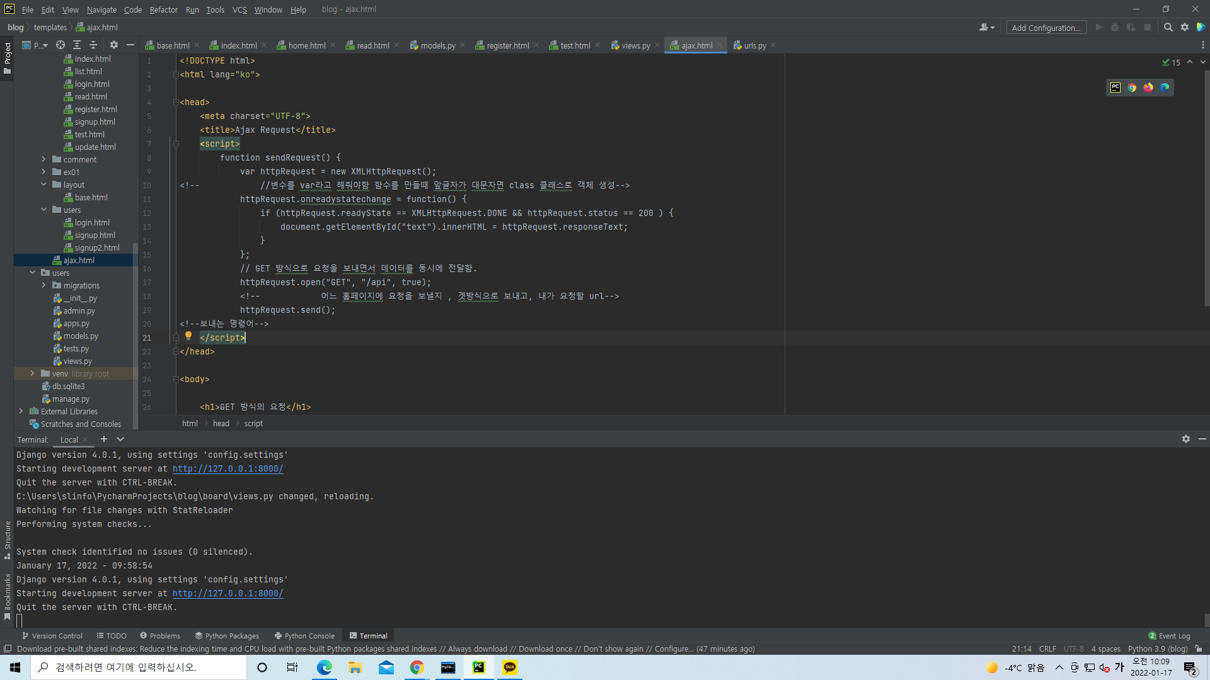Viewport: 1210px width, 680px height.
Task: Click Add Configuration in the toolbar
Action: pyautogui.click(x=1046, y=27)
